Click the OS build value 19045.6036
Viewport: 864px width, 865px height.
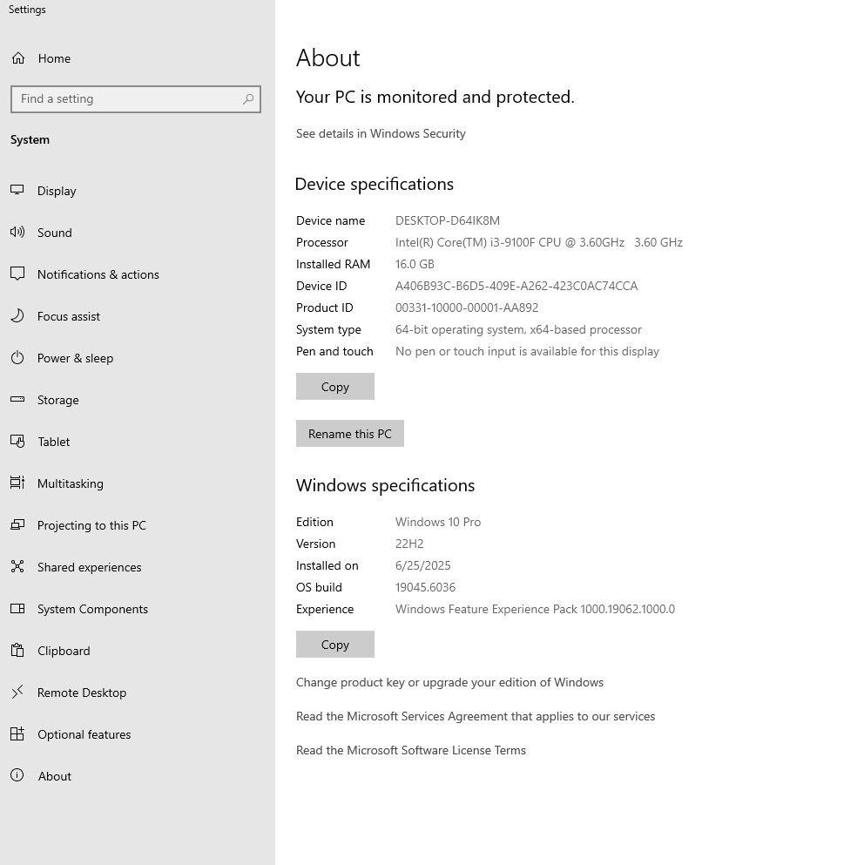click(425, 587)
